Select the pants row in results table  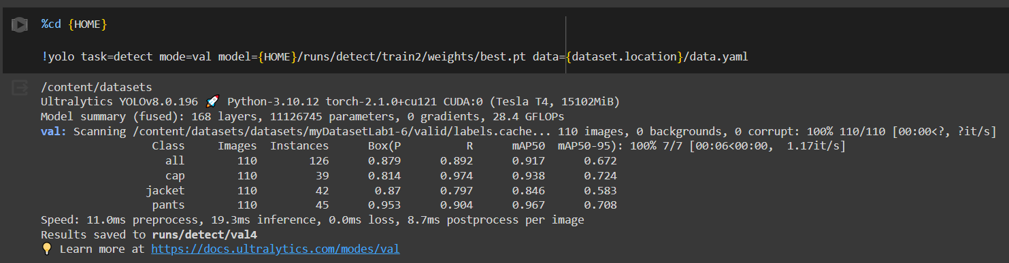(384, 205)
